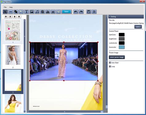The image size is (146, 115).
Task: Insert a YouTube video
Action: [x=48, y=12]
